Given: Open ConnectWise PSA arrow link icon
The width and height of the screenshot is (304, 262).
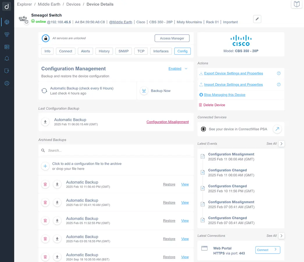Looking at the screenshot, I should (x=277, y=129).
